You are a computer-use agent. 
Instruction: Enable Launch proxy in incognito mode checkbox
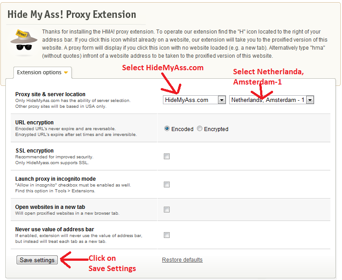click(x=167, y=185)
